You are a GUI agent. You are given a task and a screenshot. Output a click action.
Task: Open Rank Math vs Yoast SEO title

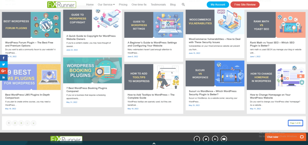click(272, 44)
